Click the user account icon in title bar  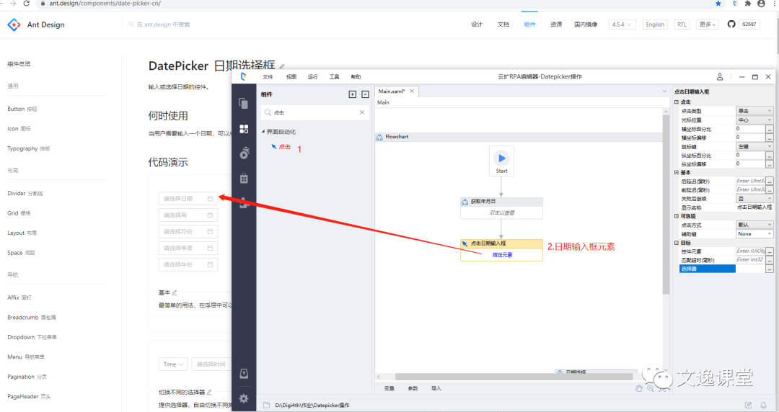point(720,76)
